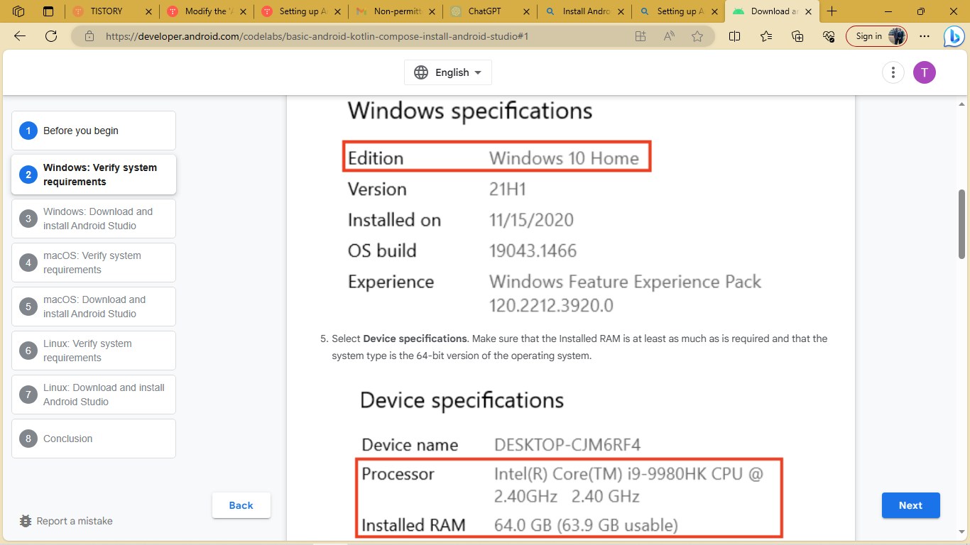Open the Bing Copilot sidebar icon
Image resolution: width=970 pixels, height=545 pixels.
tap(954, 36)
